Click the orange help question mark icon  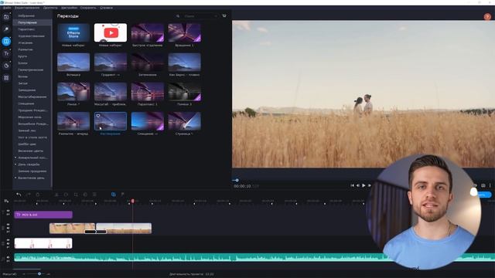(x=487, y=17)
